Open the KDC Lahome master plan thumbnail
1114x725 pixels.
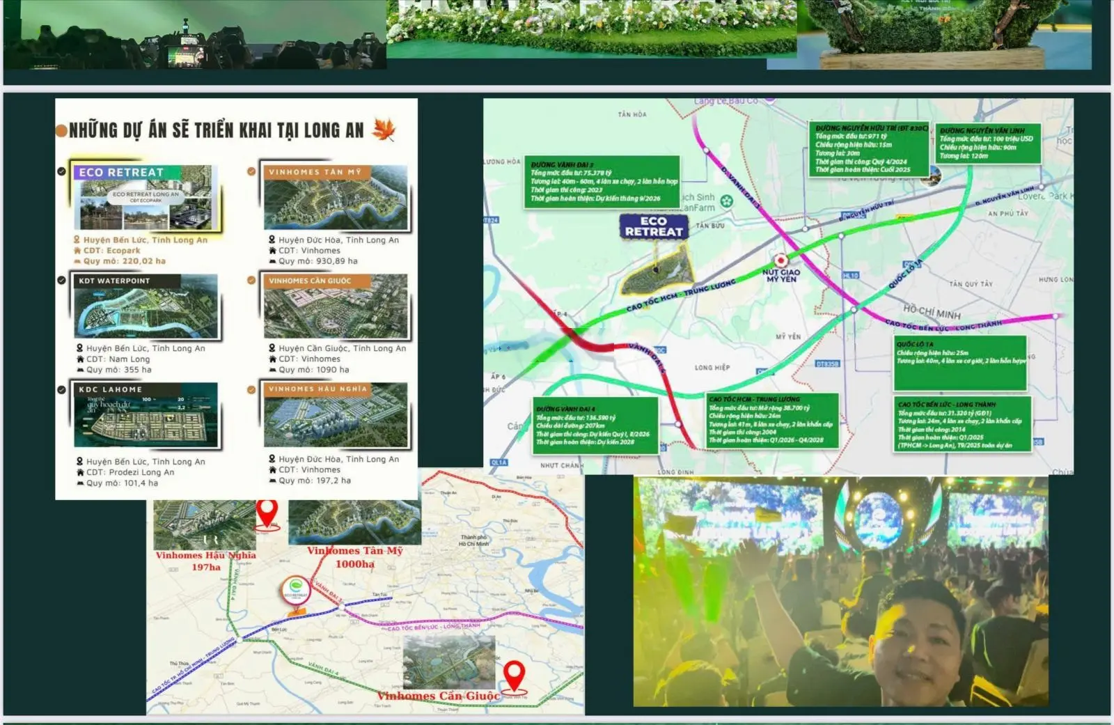click(146, 416)
